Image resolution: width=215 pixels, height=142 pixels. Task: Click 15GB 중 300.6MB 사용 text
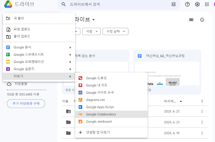(23, 94)
